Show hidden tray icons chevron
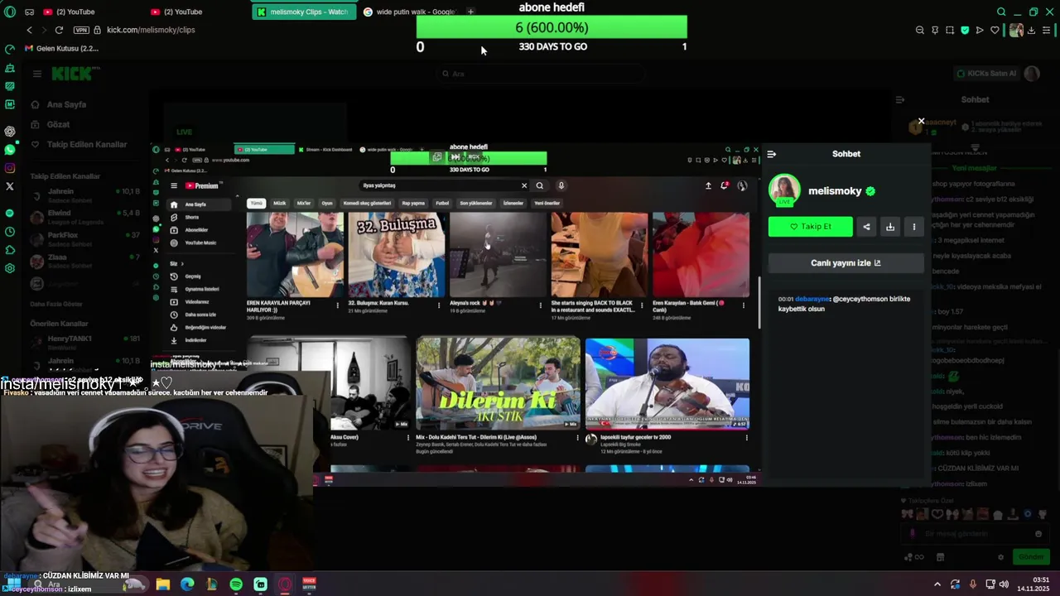The height and width of the screenshot is (596, 1060). point(937,584)
